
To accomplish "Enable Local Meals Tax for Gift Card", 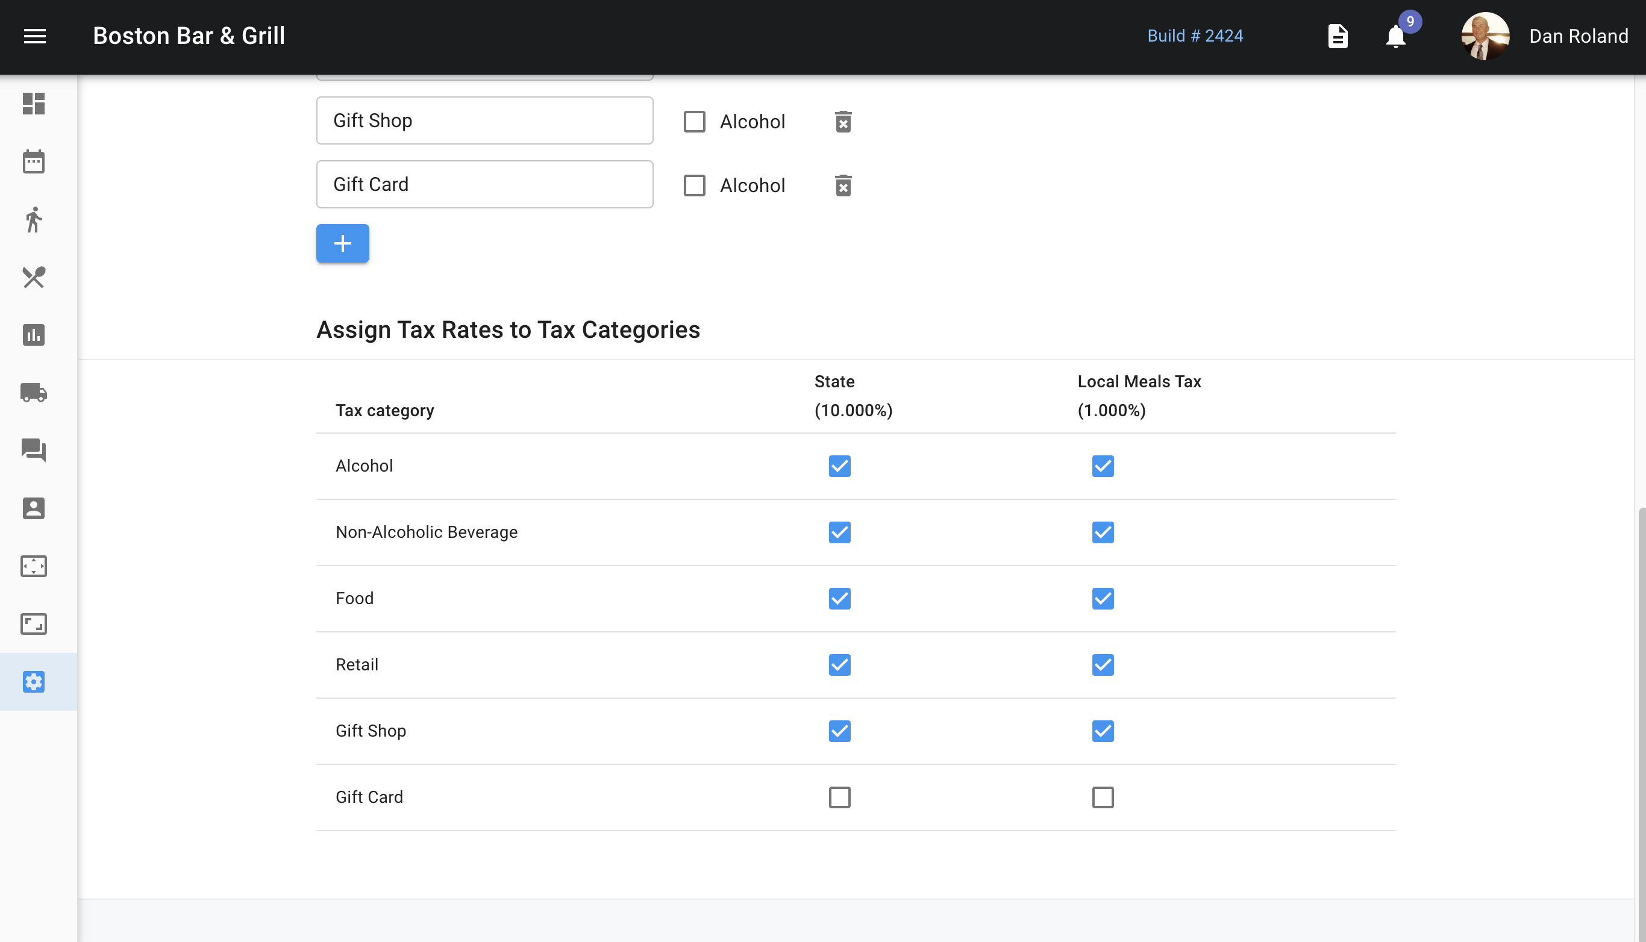I will coord(1103,797).
